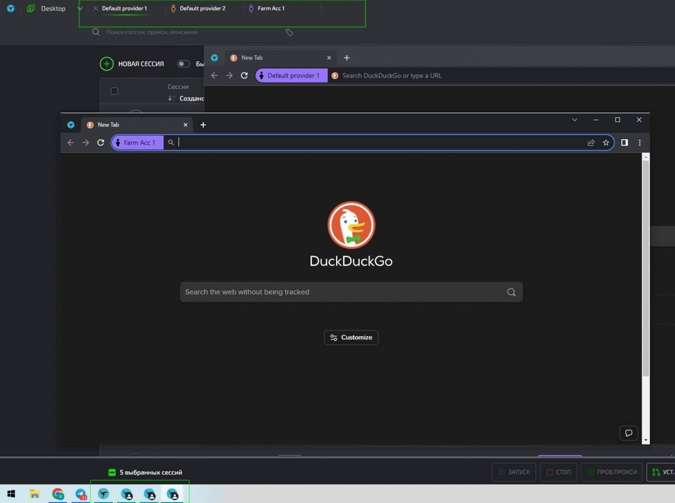Image resolution: width=675 pixels, height=503 pixels.
Task: Add new tab in Farm Acc 1 window
Action: coord(203,125)
